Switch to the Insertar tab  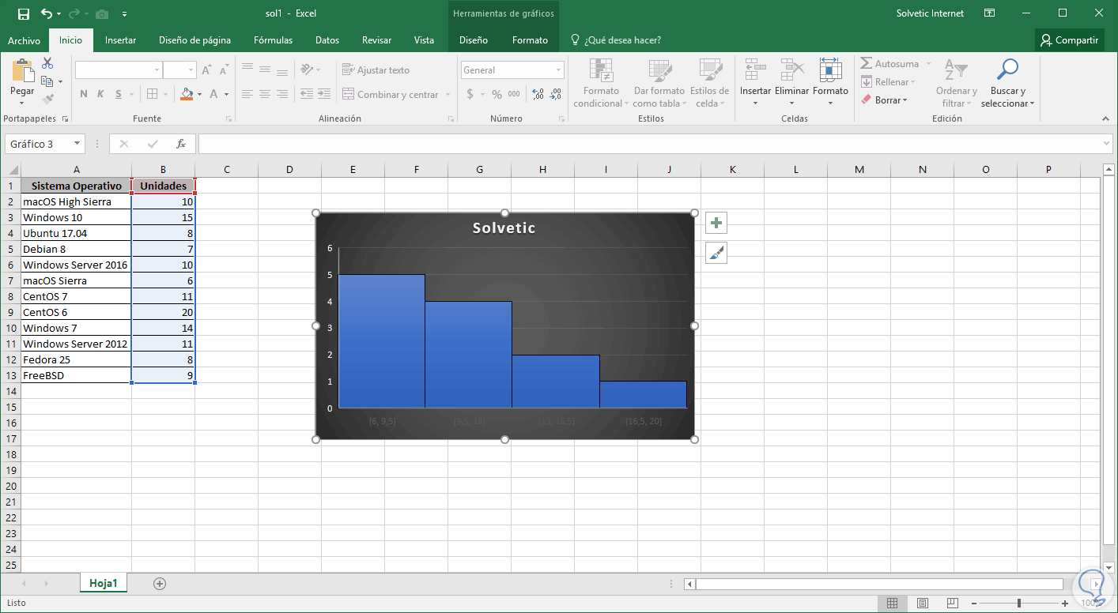(120, 40)
